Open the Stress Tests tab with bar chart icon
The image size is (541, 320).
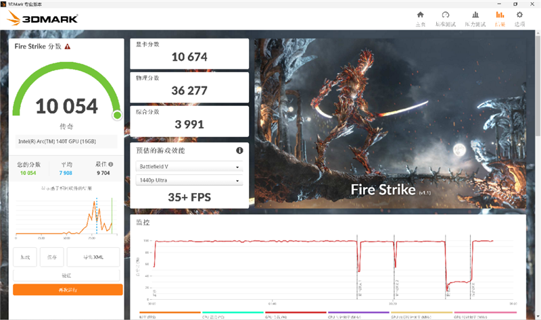(x=475, y=19)
